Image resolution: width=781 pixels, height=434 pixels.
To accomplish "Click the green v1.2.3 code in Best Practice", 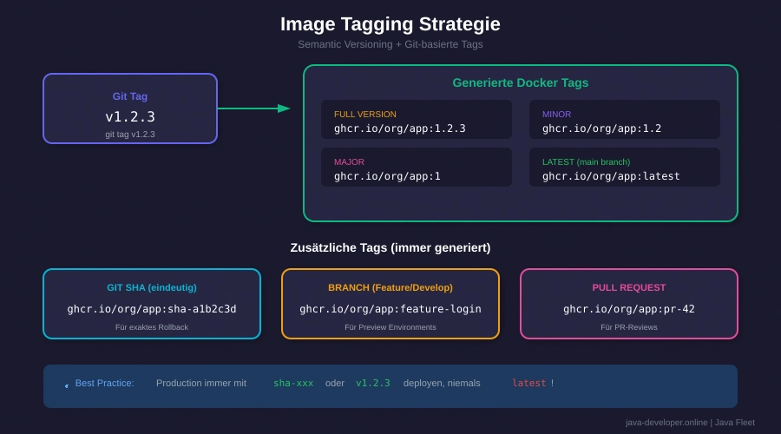I will (373, 383).
